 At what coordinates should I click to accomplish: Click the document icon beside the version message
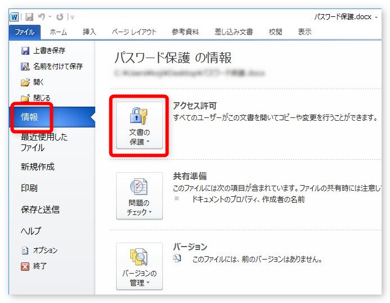[x=177, y=258]
